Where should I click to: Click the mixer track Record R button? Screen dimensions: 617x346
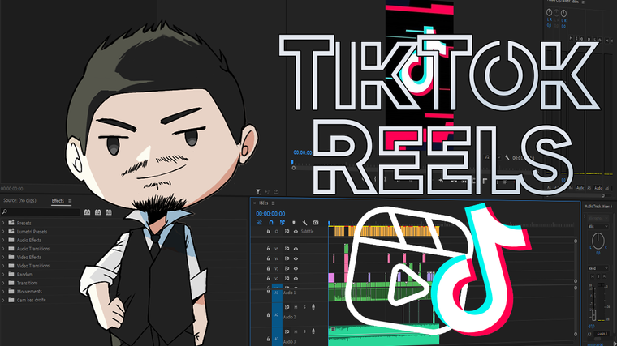pyautogui.click(x=604, y=276)
